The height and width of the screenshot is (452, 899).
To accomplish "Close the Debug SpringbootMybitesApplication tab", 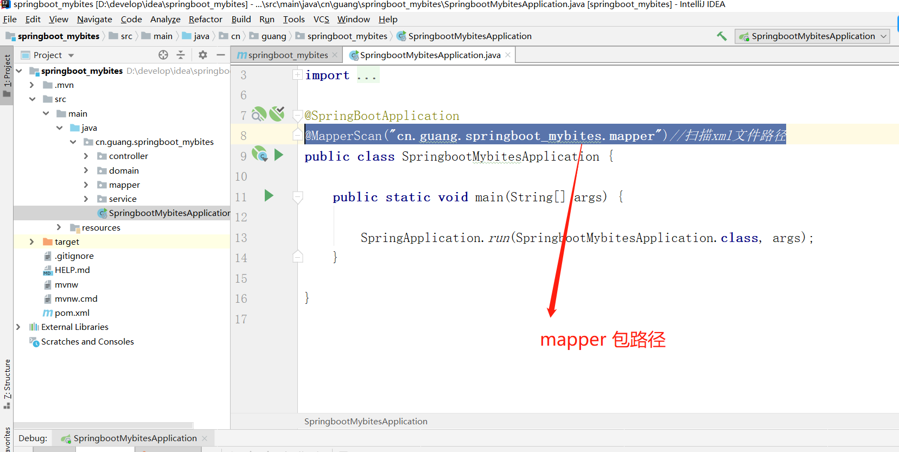I will (x=205, y=438).
